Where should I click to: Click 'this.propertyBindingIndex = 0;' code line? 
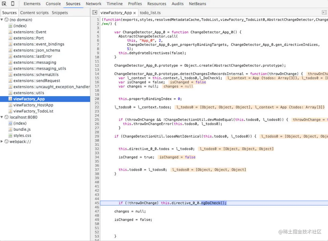tap(150, 99)
